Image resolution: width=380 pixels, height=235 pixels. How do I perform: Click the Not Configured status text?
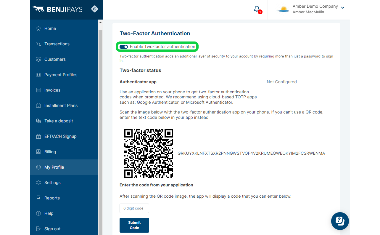(x=282, y=82)
